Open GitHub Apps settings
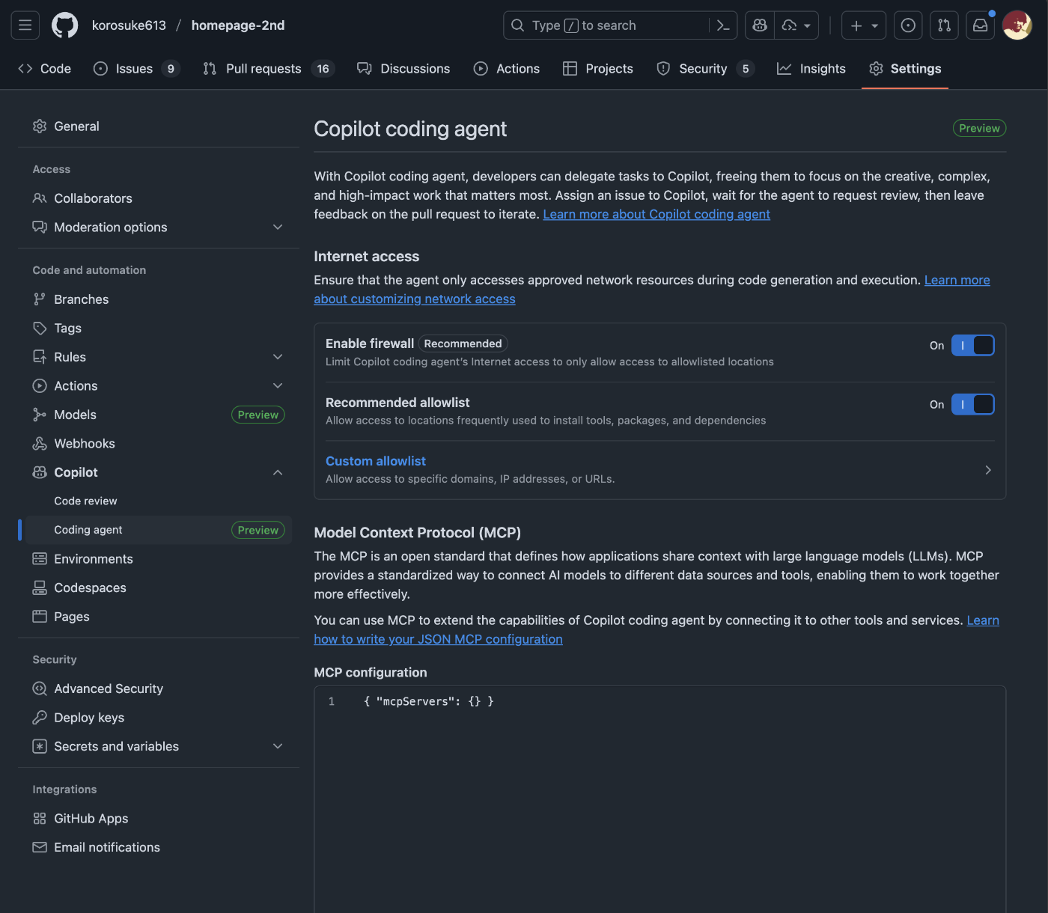This screenshot has width=1048, height=913. [159, 819]
